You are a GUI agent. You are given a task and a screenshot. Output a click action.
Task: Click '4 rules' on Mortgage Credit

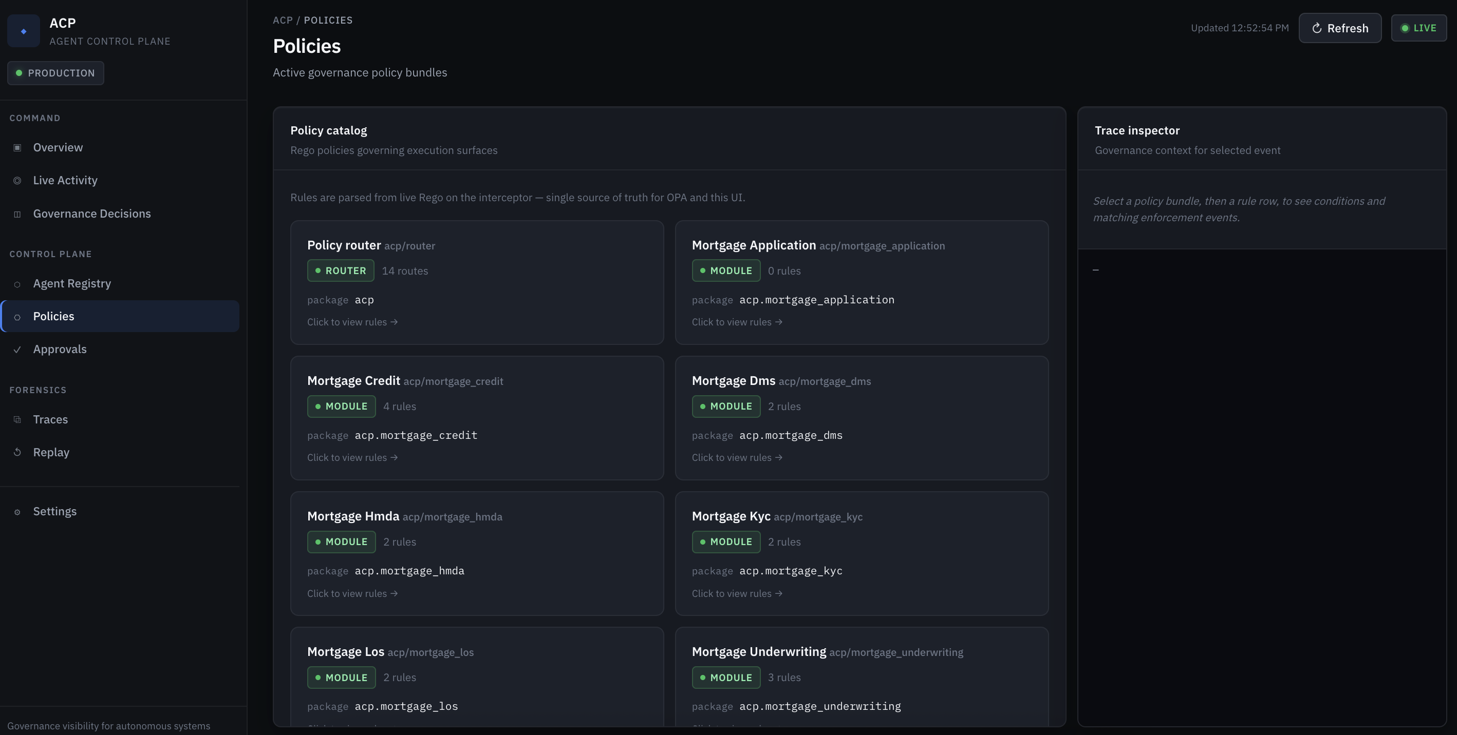click(x=399, y=407)
